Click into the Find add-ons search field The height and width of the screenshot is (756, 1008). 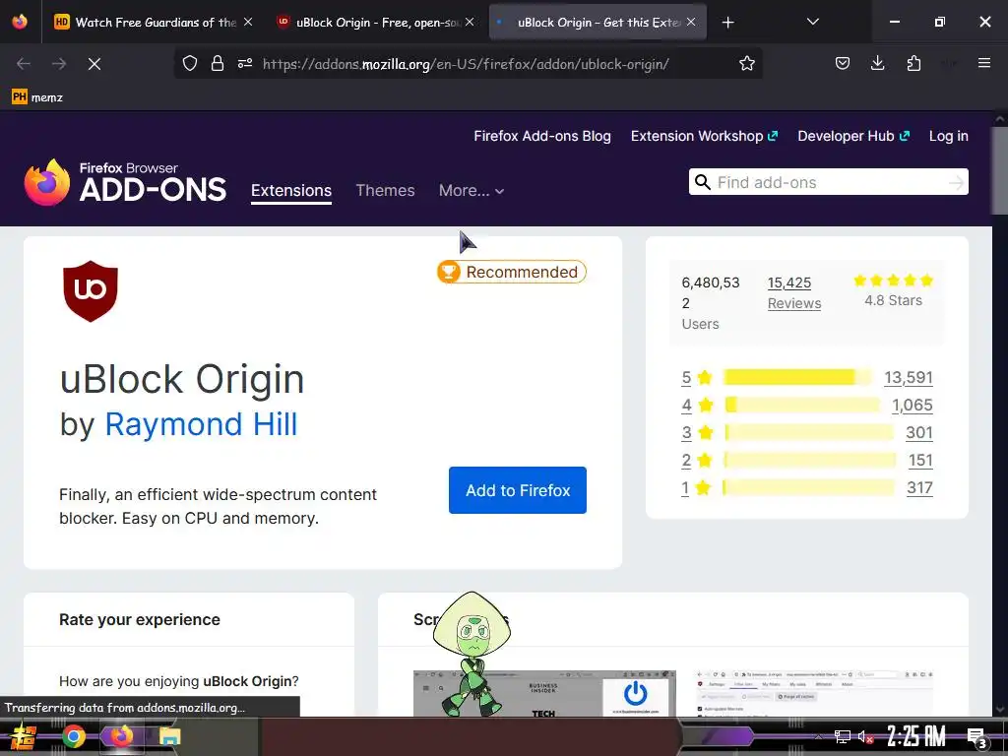pos(829,182)
